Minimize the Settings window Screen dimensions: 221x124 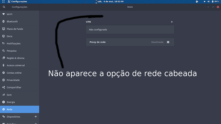click(x=208, y=7)
